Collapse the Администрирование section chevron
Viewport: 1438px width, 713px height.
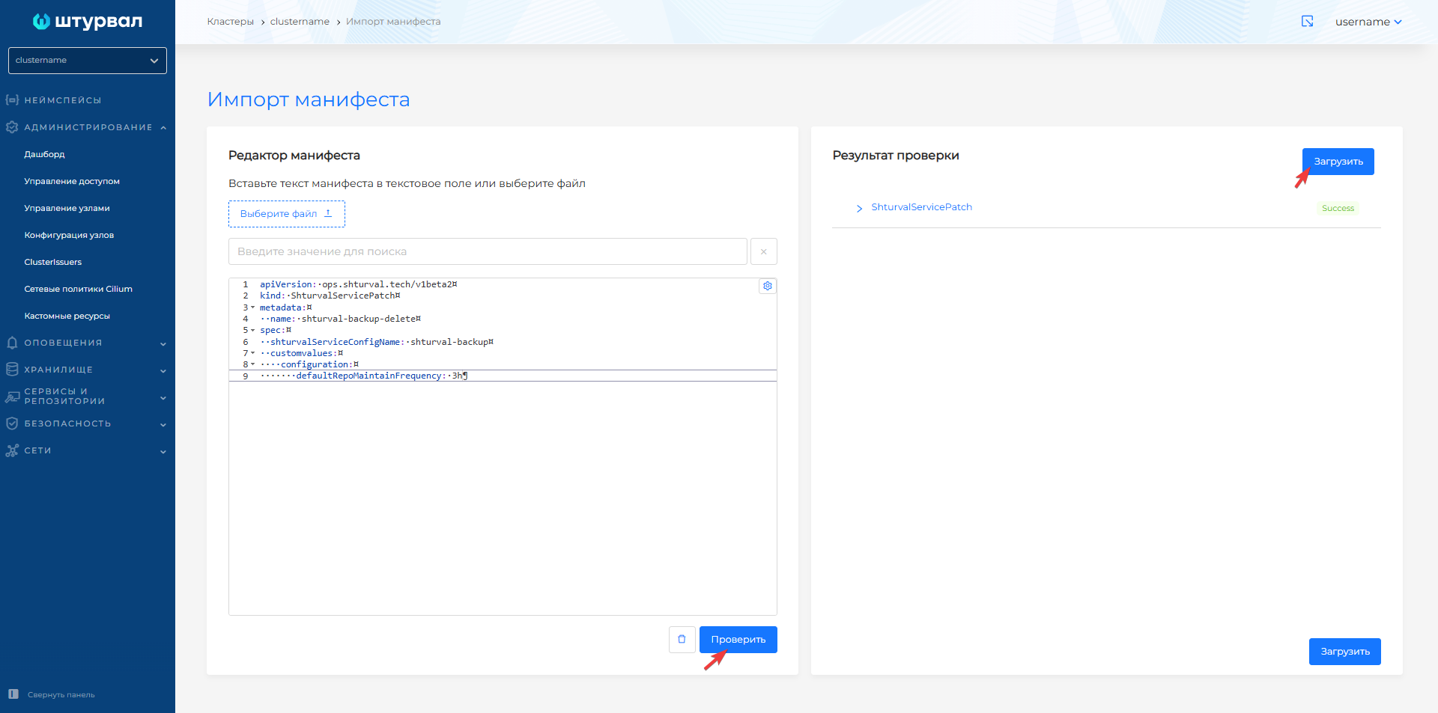[163, 128]
